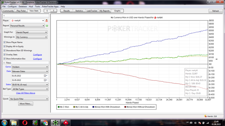Click red Money Won Without Showdown swatch
Image resolution: width=225 pixels, height=126 pixels.
coord(125,107)
